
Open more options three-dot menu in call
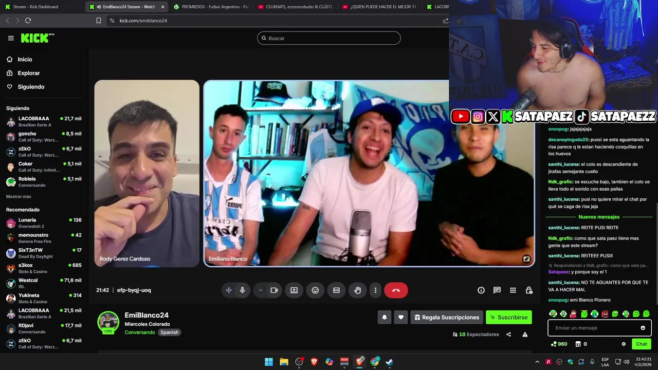(375, 290)
